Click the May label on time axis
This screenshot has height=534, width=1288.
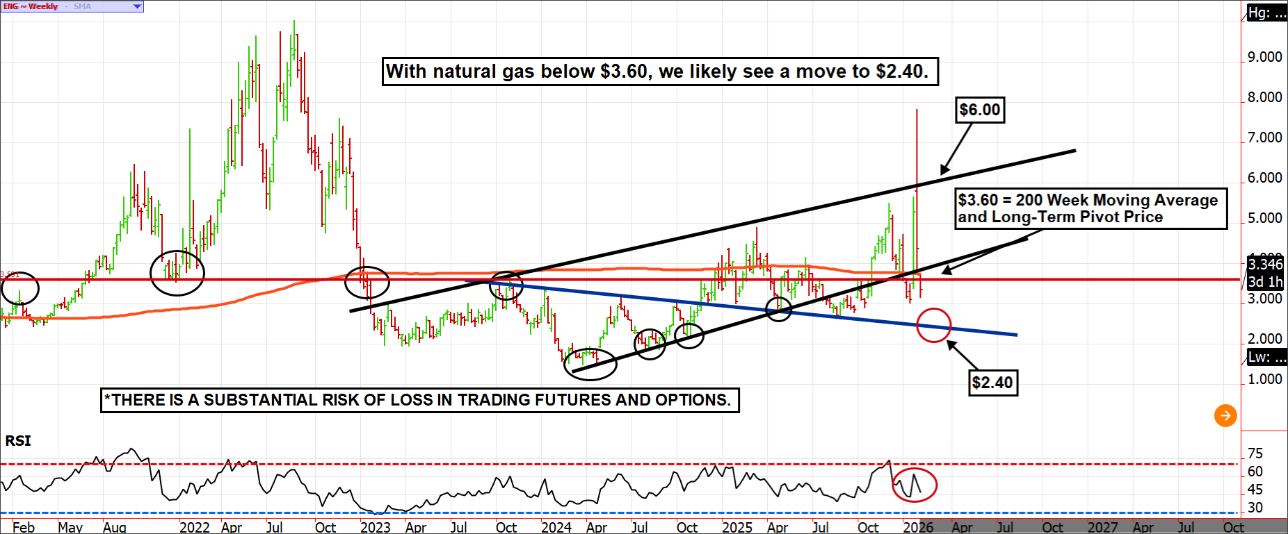point(70,527)
